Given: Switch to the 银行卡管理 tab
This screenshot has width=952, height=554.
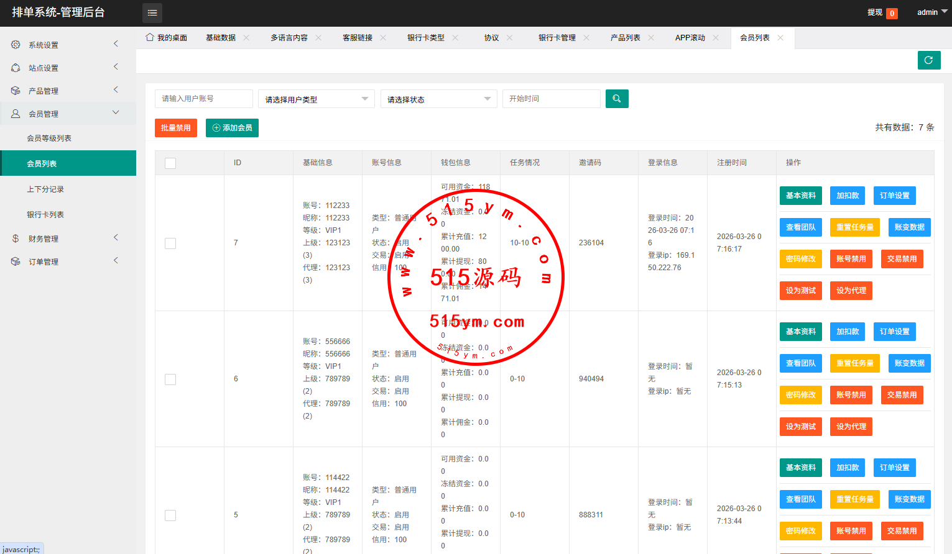Looking at the screenshot, I should coord(557,38).
